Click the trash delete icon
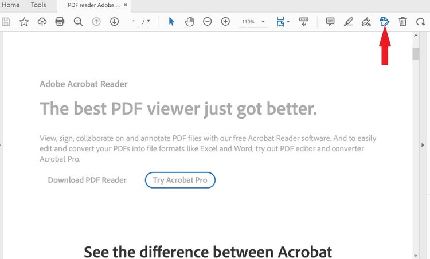This screenshot has width=430, height=259. pyautogui.click(x=402, y=22)
